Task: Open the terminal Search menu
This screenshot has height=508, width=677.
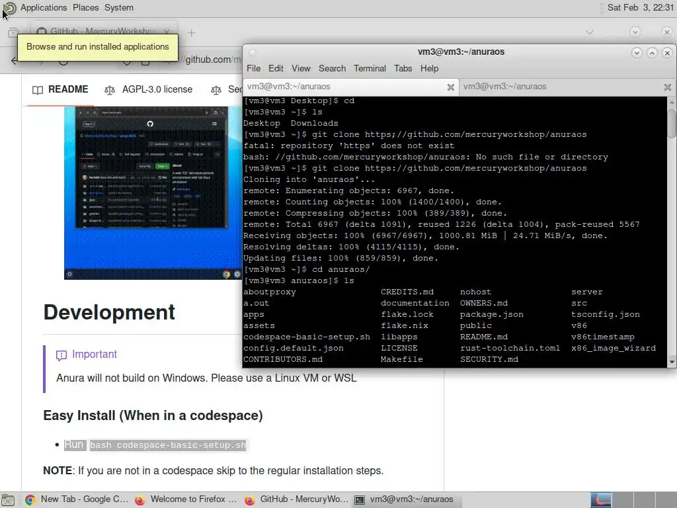Action: click(x=332, y=68)
